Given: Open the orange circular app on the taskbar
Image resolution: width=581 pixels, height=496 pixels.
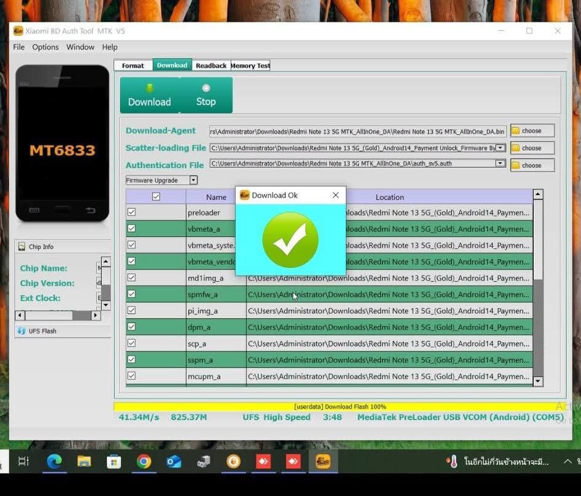Looking at the screenshot, I should point(234,462).
